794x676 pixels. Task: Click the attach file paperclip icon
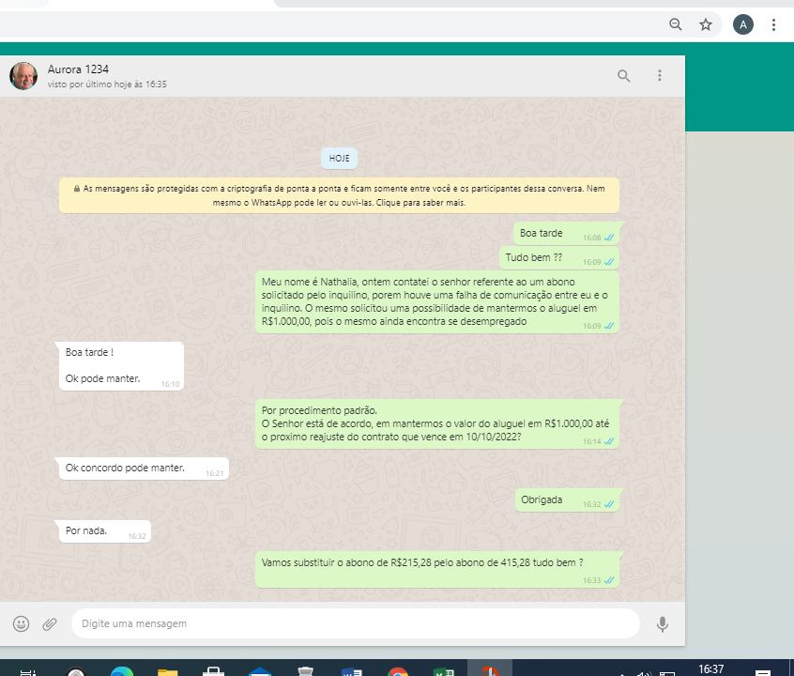pyautogui.click(x=50, y=623)
